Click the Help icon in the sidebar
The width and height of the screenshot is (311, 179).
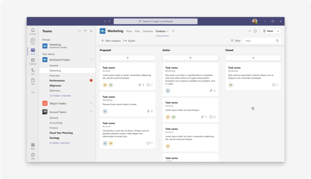click(x=33, y=156)
